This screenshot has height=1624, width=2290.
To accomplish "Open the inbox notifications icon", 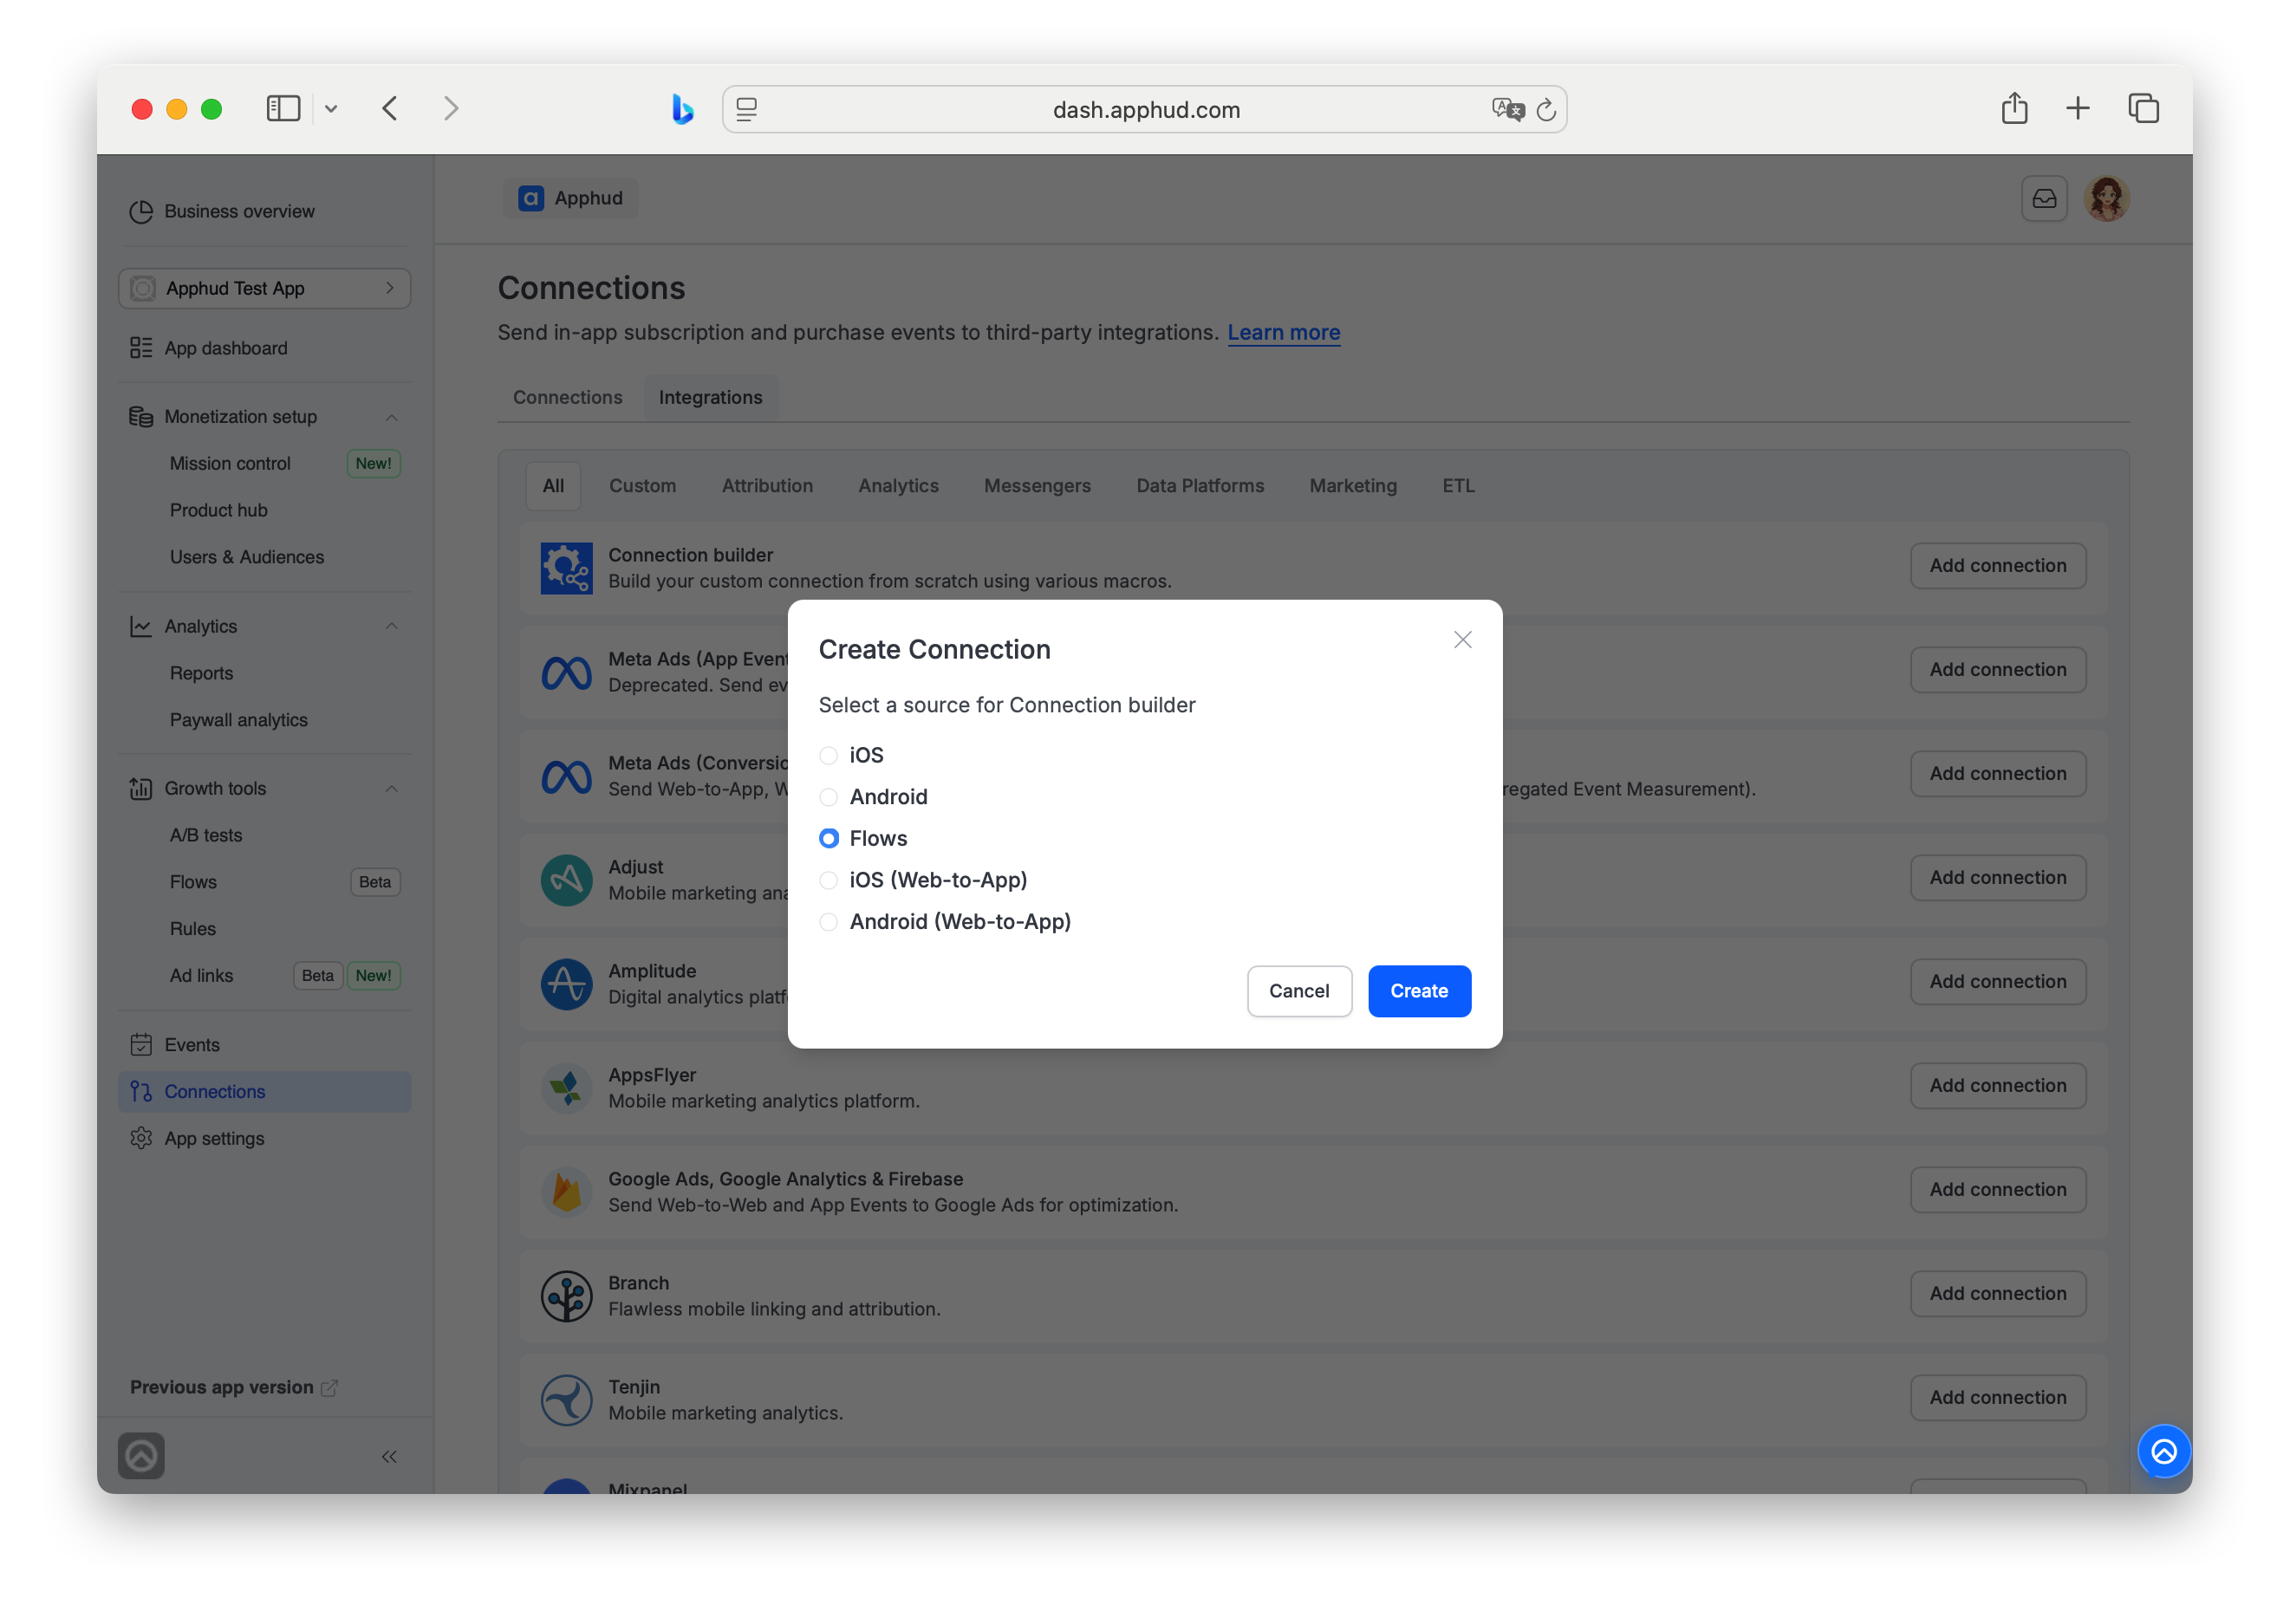I will (x=2043, y=198).
